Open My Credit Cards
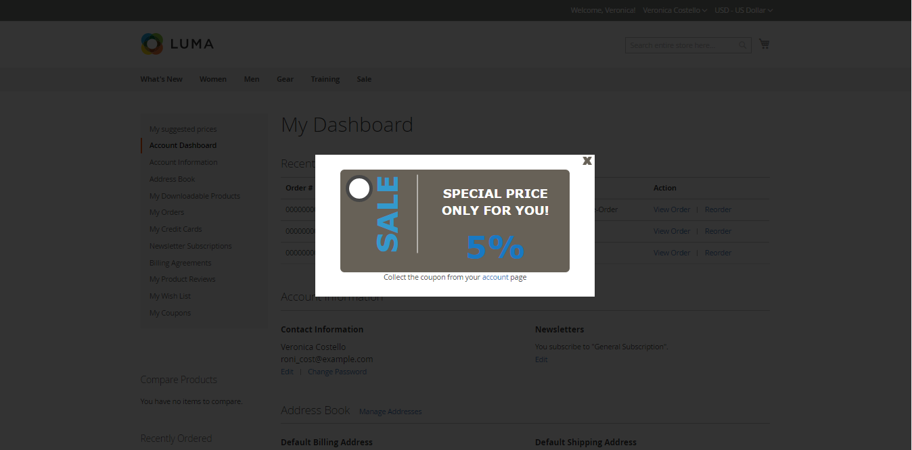This screenshot has height=450, width=912. [176, 229]
